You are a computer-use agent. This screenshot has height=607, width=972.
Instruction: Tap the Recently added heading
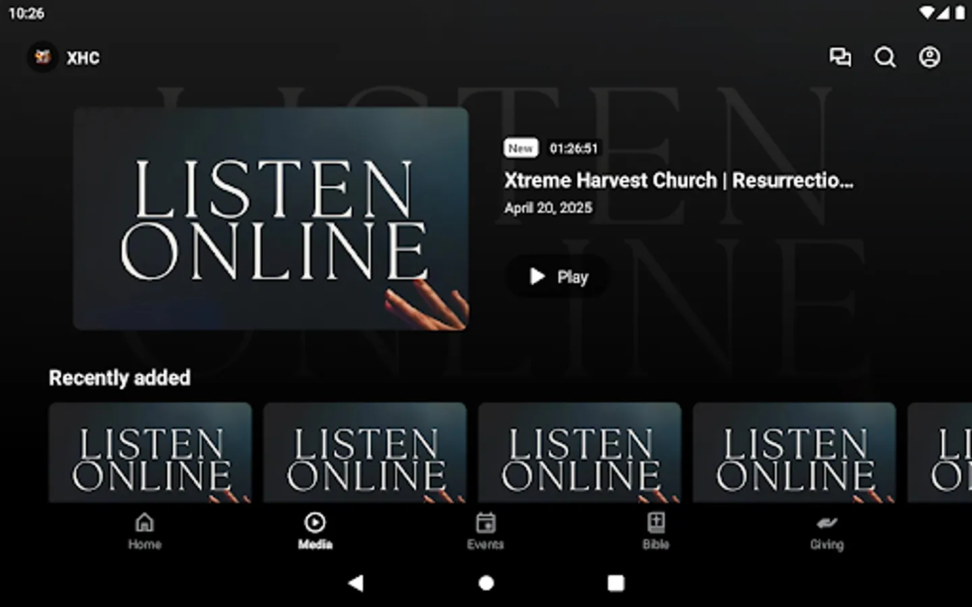(119, 378)
